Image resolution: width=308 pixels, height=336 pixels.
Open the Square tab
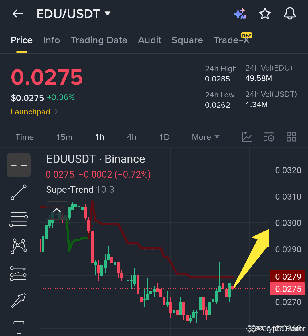pyautogui.click(x=187, y=40)
